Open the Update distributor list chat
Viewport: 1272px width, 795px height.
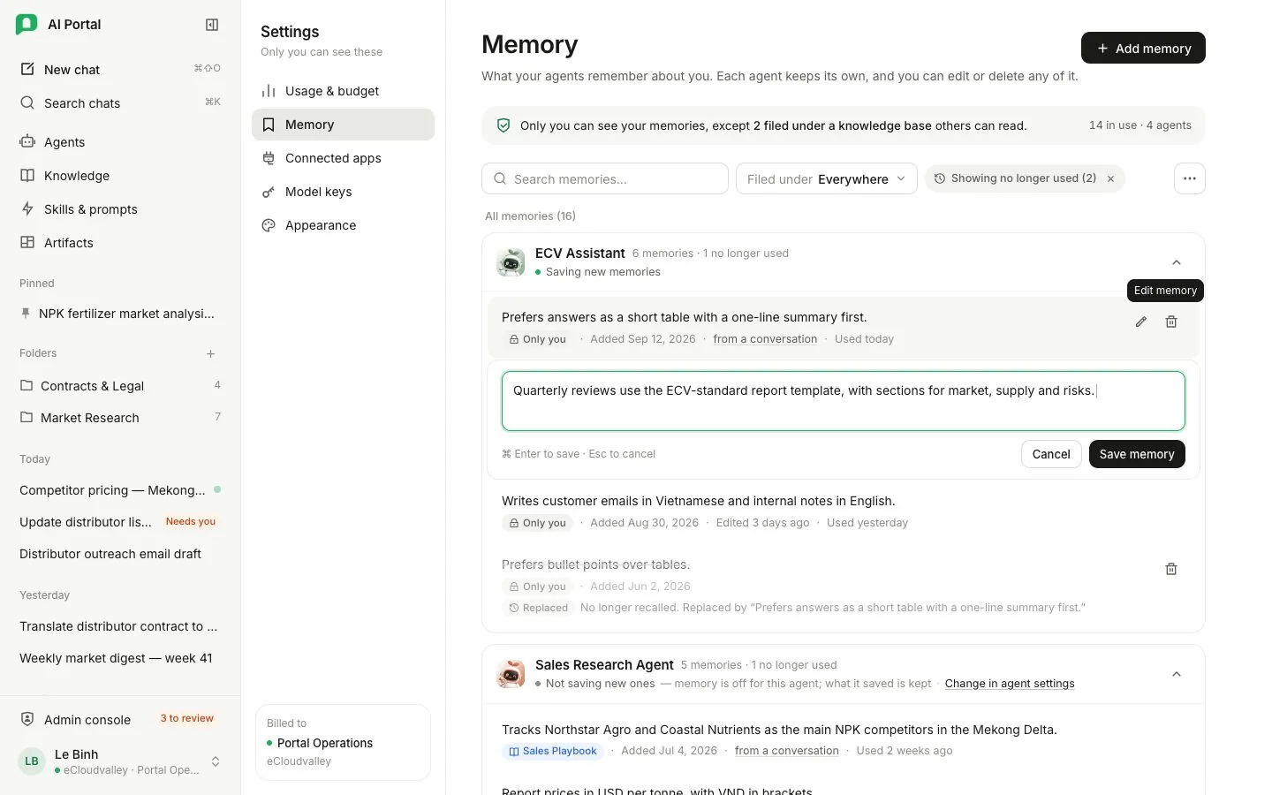coord(120,522)
